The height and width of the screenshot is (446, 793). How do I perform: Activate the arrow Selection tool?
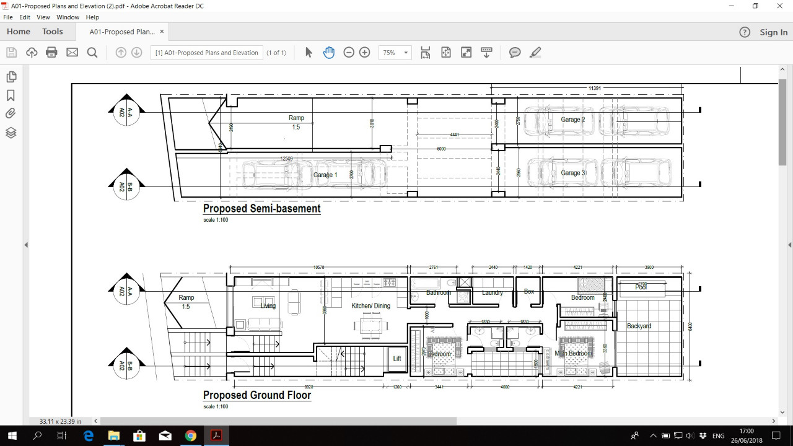(309, 53)
